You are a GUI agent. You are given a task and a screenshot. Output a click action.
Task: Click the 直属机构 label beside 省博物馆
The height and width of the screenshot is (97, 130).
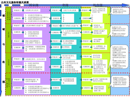(x=56, y=47)
